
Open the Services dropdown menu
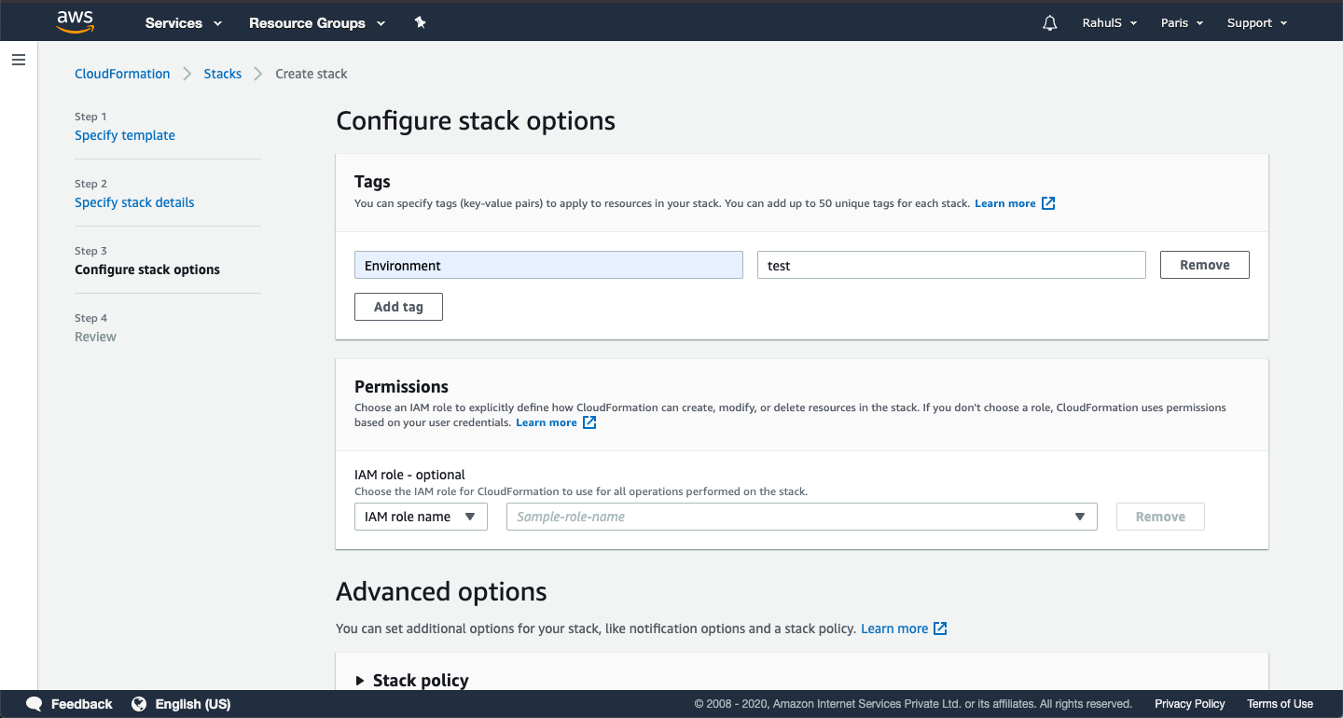(184, 23)
